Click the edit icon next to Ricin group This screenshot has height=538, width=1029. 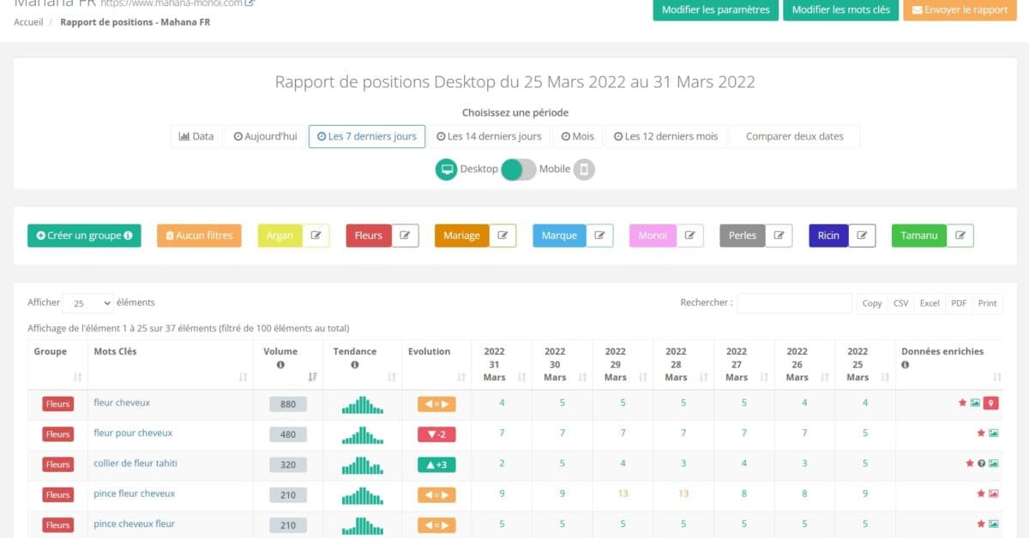862,236
